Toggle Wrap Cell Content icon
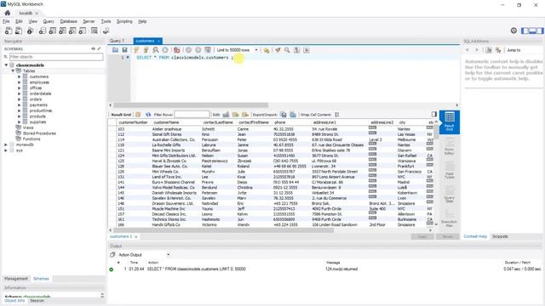This screenshot has width=545, height=306. pyautogui.click(x=336, y=115)
